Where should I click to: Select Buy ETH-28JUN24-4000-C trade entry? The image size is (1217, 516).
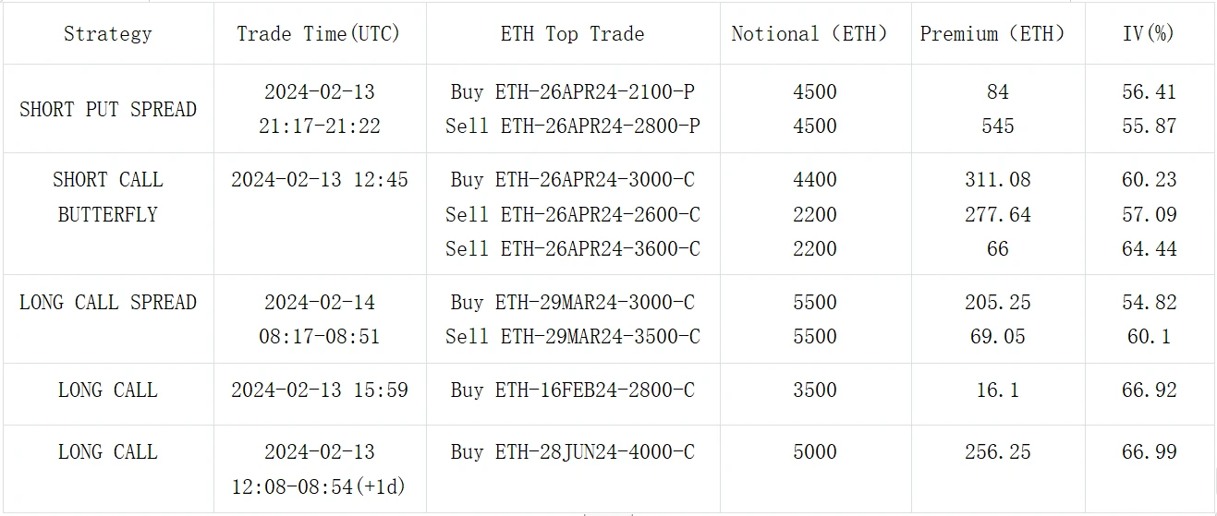pyautogui.click(x=572, y=452)
